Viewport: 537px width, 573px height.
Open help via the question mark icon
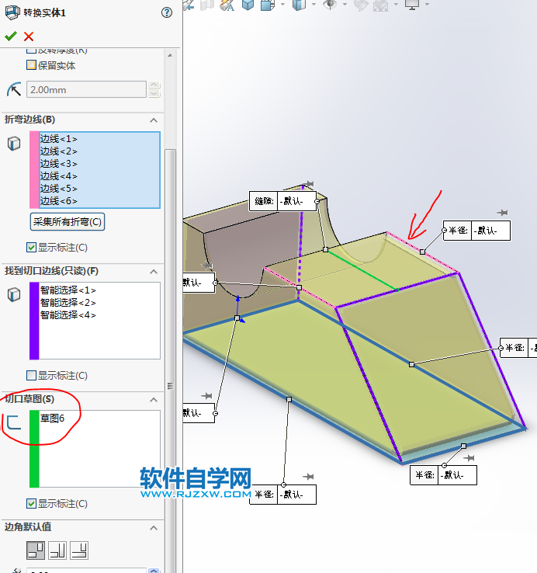[x=166, y=12]
